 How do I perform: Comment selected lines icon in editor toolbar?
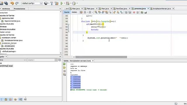coord(142,12)
